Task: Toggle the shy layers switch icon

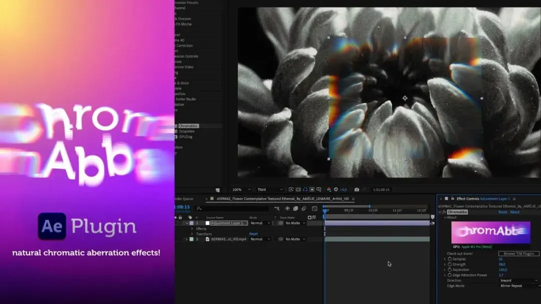Action: (x=287, y=208)
